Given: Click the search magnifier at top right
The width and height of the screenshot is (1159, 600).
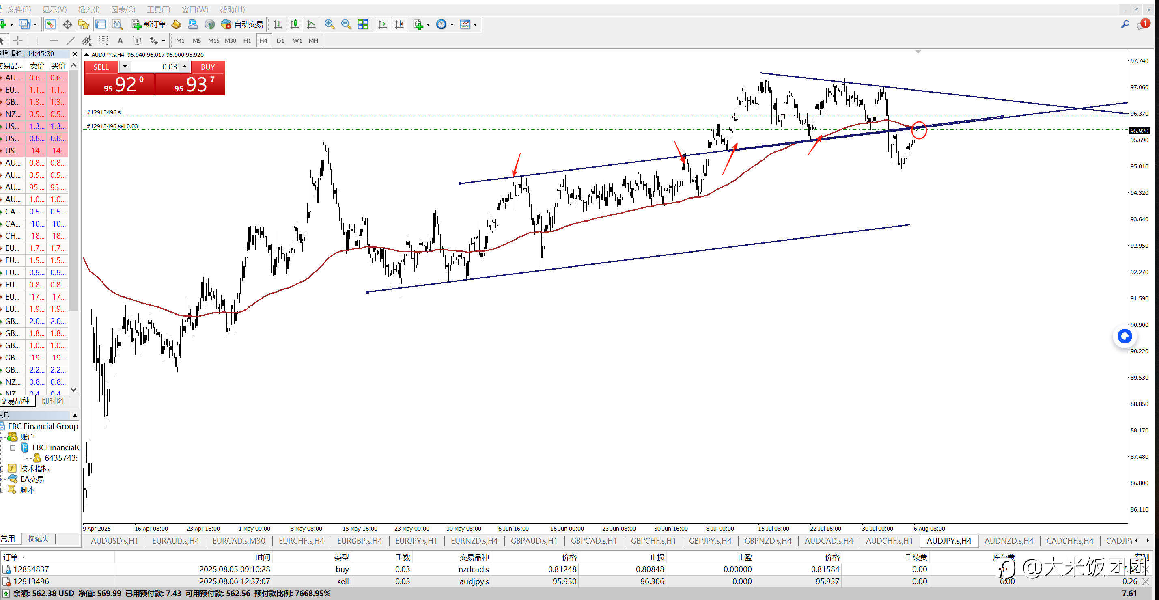Looking at the screenshot, I should (1125, 24).
